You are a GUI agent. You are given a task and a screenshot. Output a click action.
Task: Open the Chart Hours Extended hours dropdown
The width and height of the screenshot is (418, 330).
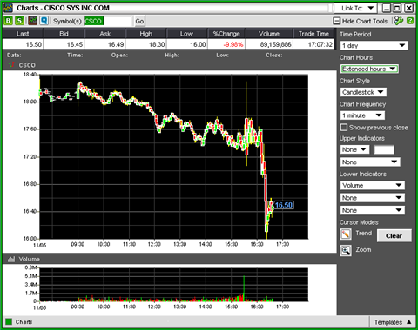(x=369, y=69)
